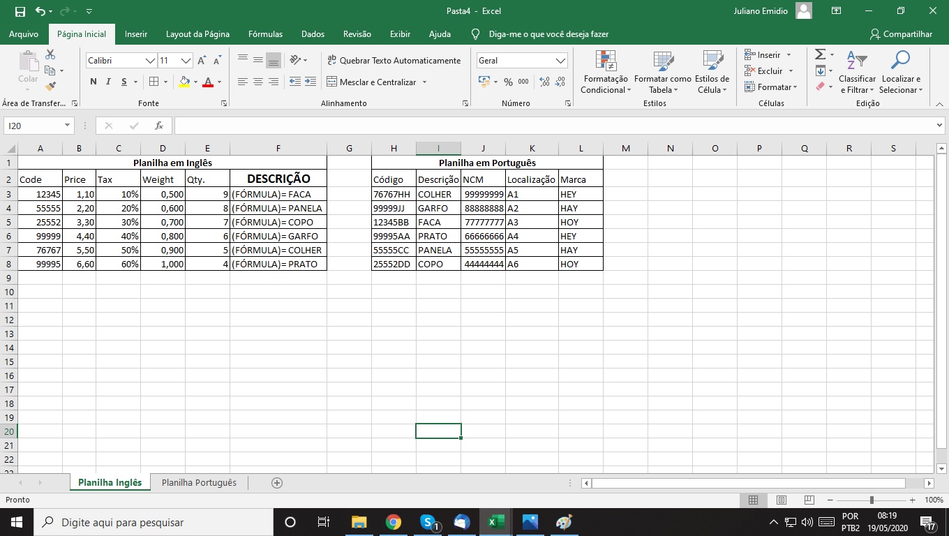This screenshot has width=949, height=536.
Task: Click the Format Painter brush icon
Action: [50, 87]
